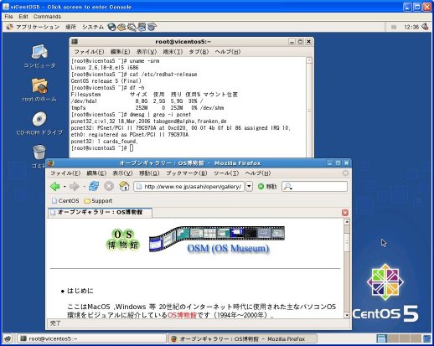Open Firefox home page icon
The image size is (434, 346).
(124, 186)
